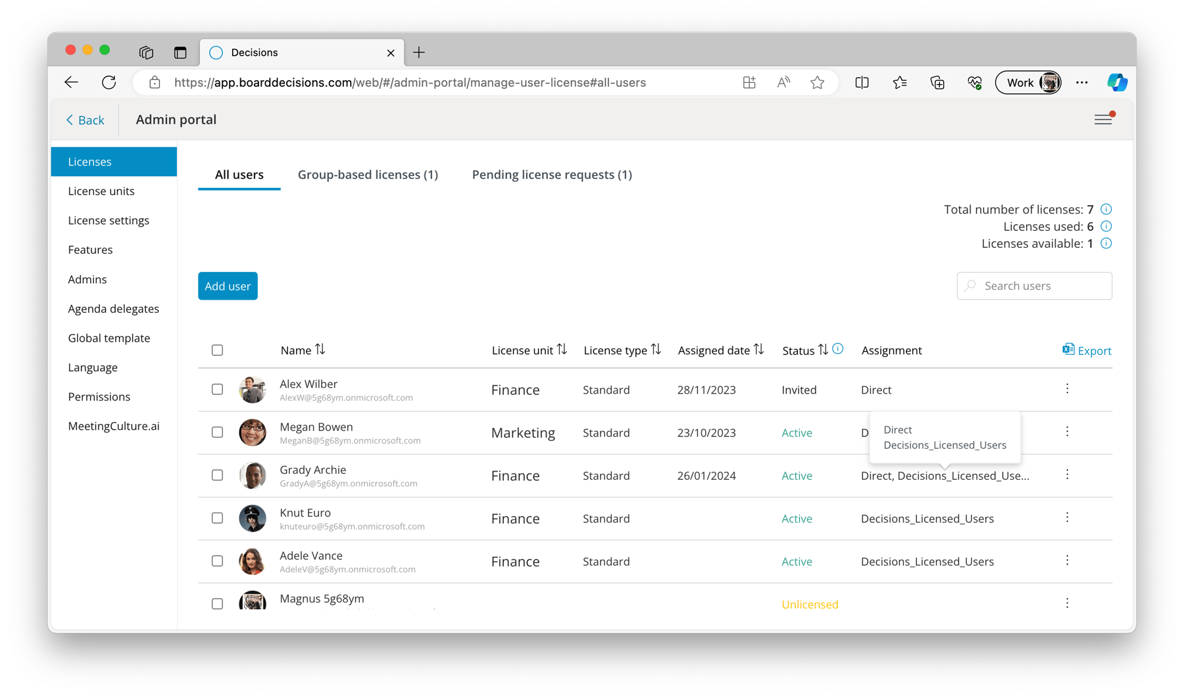Open the kebab menu on Alex Wilber's row
Screen dimensions: 1184x696
tap(1067, 388)
